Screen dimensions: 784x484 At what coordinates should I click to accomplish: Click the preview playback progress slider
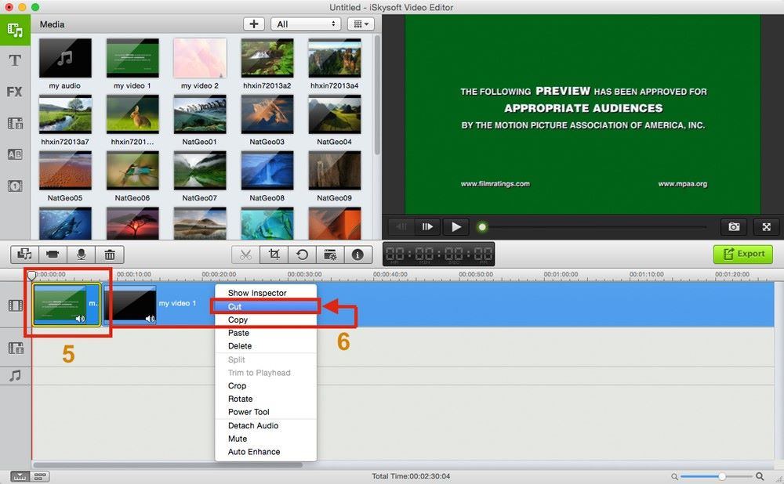(x=593, y=227)
